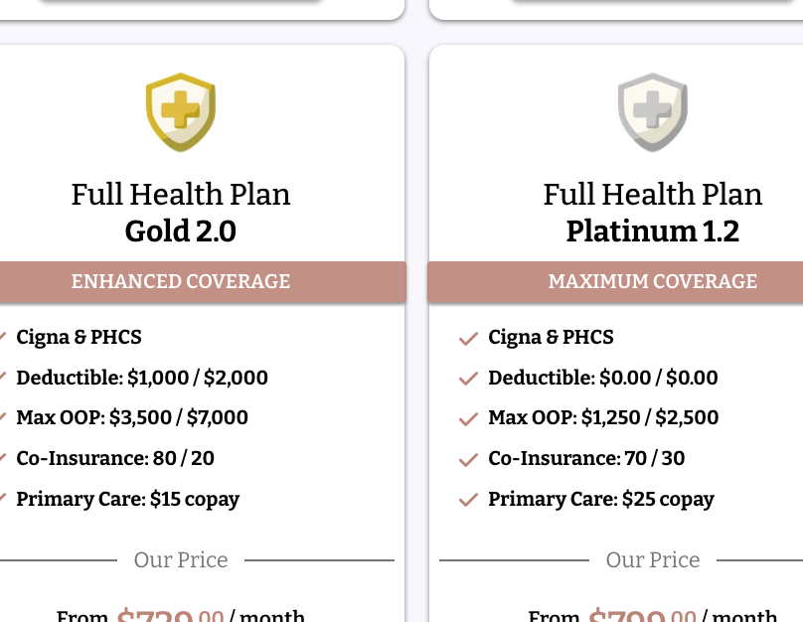Click Gold Primary Care $15 copay line
The image size is (803, 622).
[x=127, y=499]
